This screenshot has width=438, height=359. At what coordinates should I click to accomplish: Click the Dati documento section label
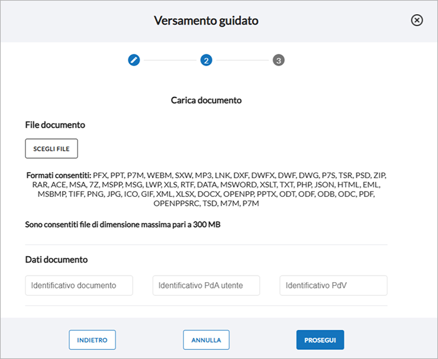click(56, 259)
